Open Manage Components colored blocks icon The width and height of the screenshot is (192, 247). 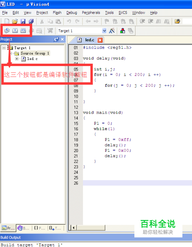[x=122, y=31]
